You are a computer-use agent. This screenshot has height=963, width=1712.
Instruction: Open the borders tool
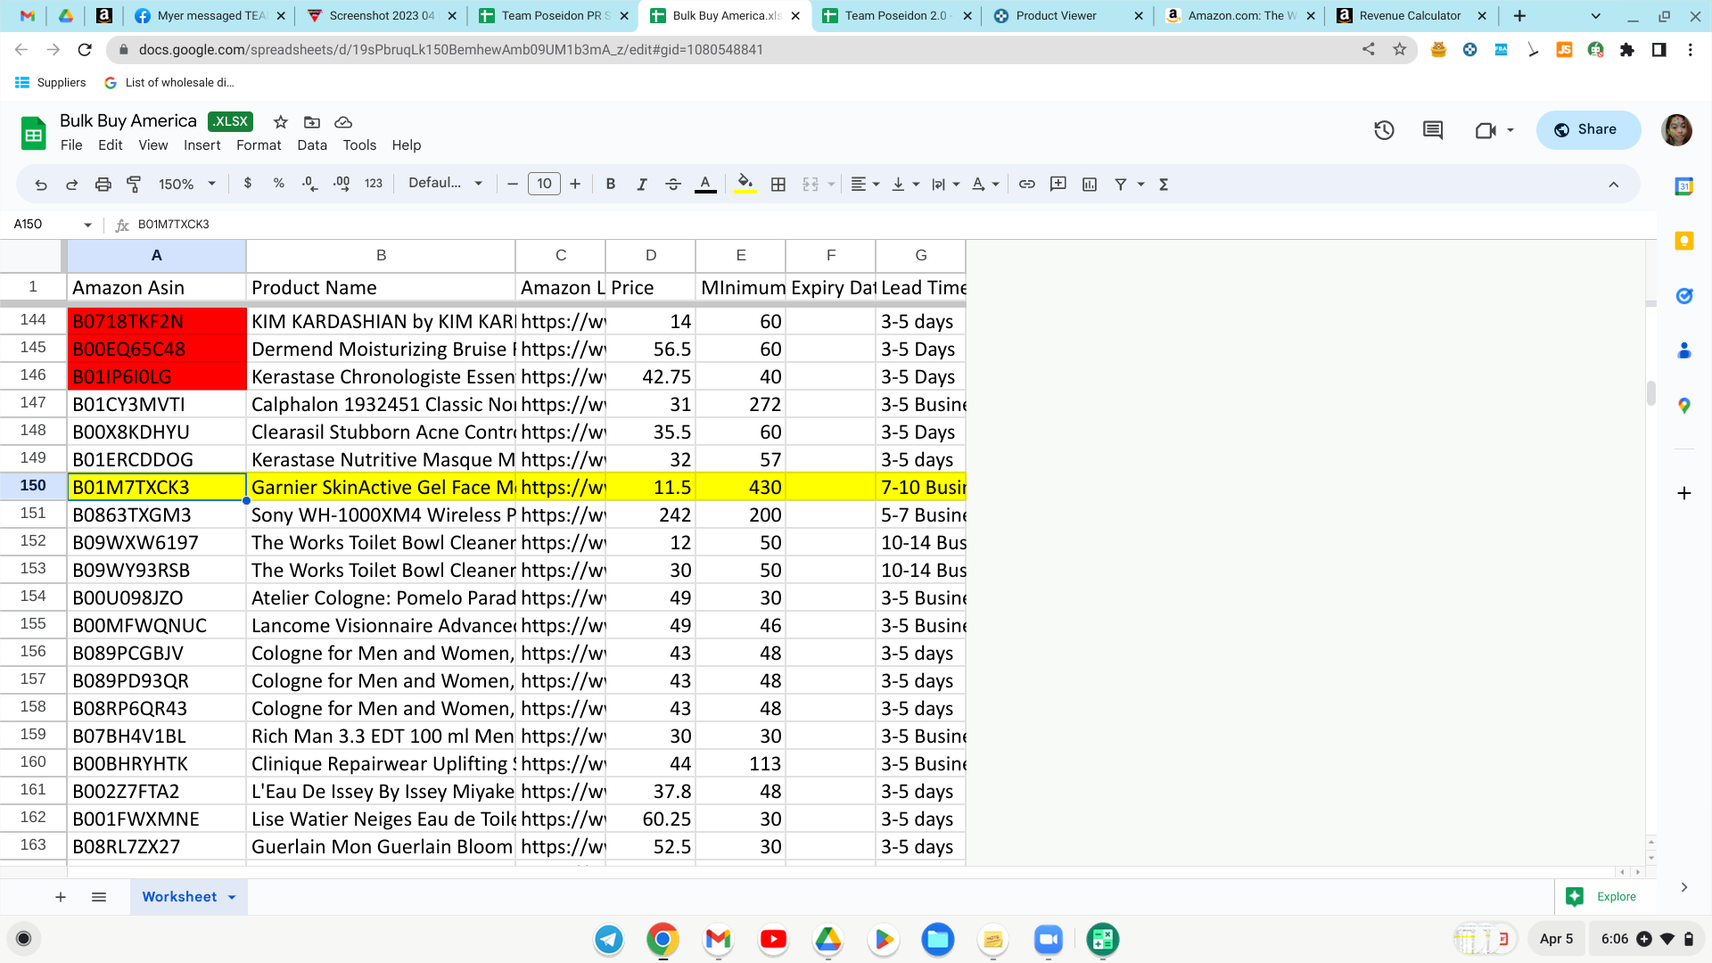[778, 184]
